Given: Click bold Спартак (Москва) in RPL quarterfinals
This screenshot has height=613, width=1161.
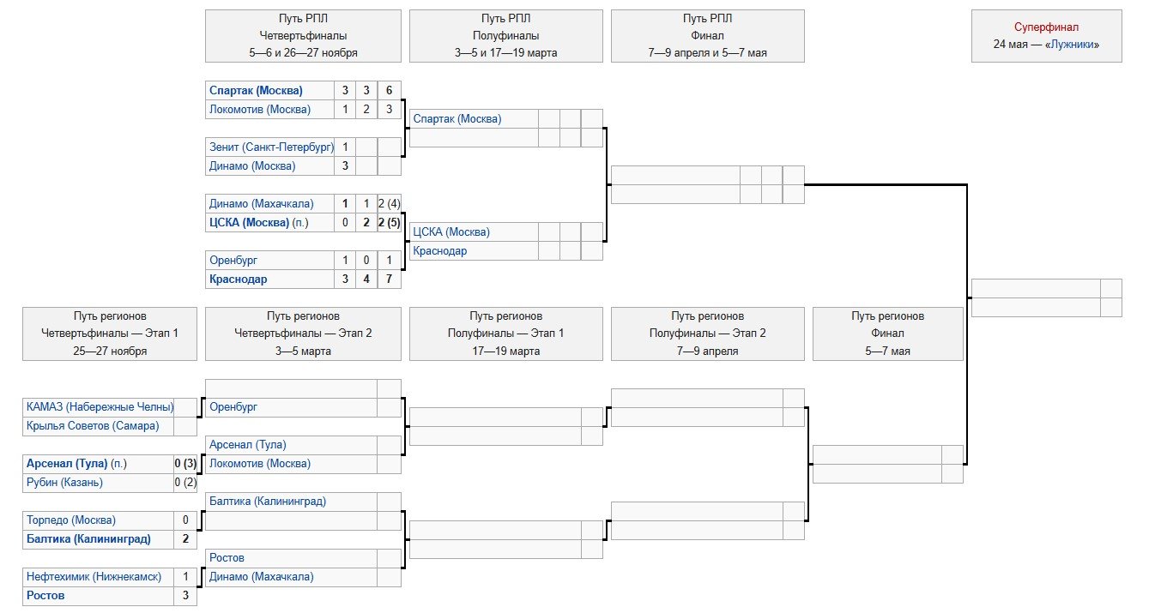Looking at the screenshot, I should click(x=256, y=91).
